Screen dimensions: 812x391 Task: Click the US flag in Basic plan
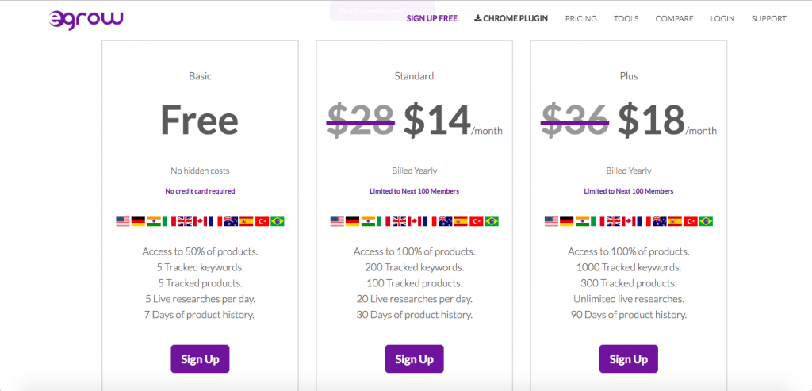123,221
